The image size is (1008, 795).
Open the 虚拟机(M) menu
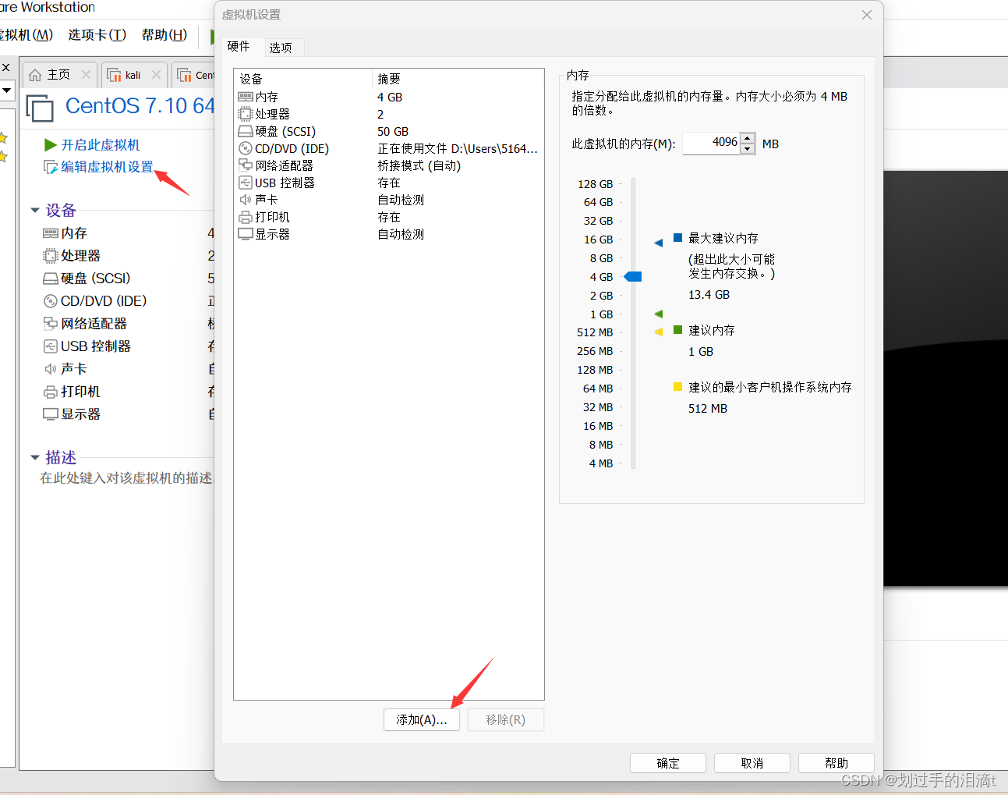coord(26,35)
